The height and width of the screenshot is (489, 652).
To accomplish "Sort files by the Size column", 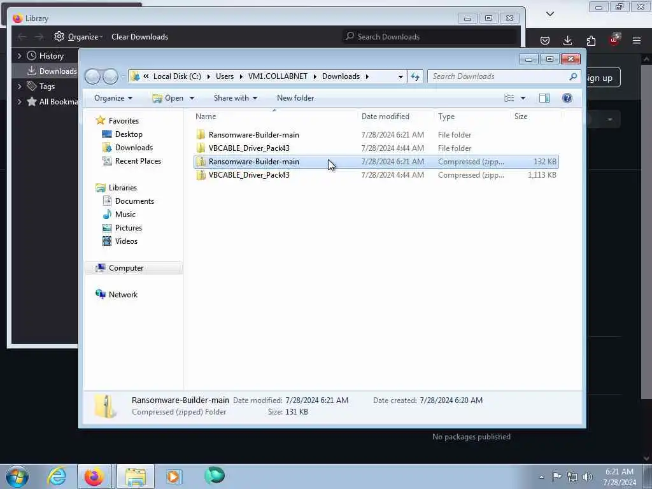I will pyautogui.click(x=521, y=117).
